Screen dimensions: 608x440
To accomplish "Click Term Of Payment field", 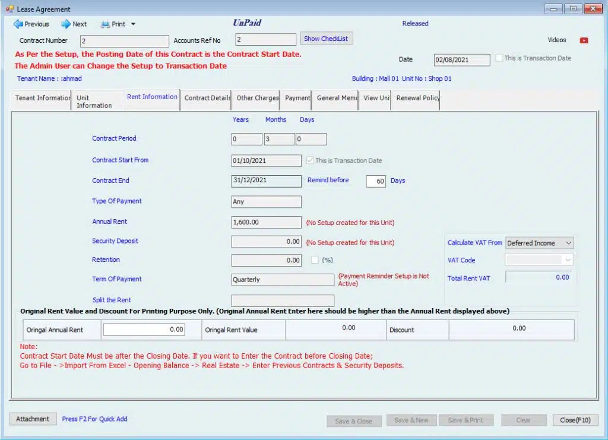I will point(283,280).
